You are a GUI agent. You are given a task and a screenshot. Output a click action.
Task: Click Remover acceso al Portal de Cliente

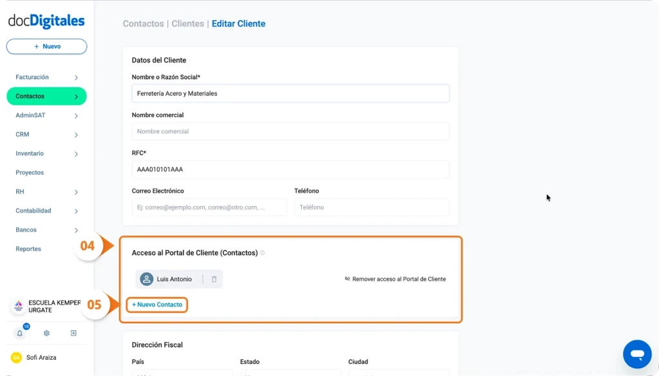pos(399,279)
